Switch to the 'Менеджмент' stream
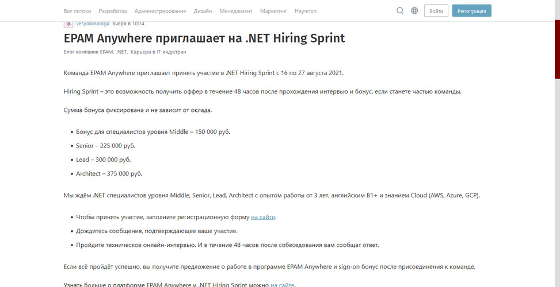This screenshot has height=287, width=560. [236, 11]
